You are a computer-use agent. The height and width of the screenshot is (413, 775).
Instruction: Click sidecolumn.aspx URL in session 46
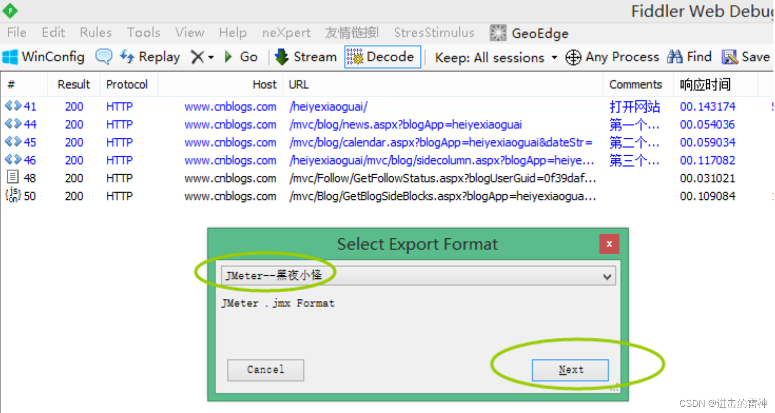point(442,161)
